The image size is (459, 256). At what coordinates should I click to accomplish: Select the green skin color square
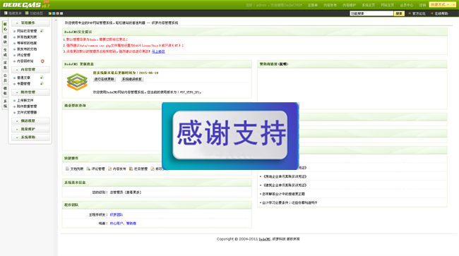pyautogui.click(x=49, y=13)
